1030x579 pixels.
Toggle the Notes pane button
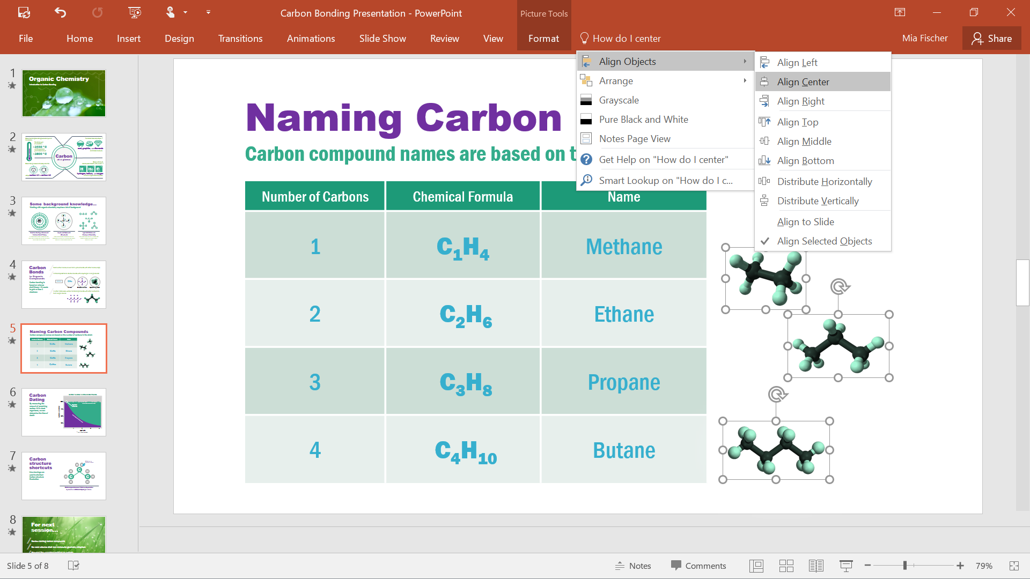633,566
